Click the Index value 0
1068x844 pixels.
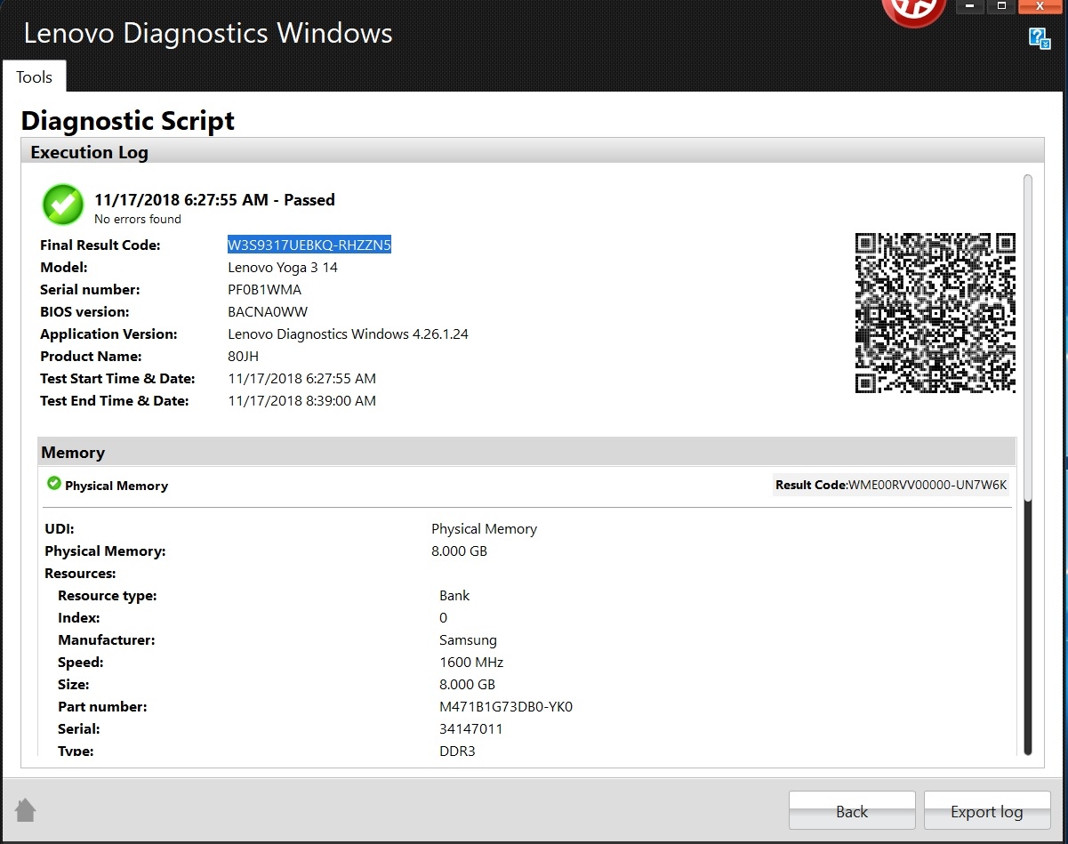(x=444, y=617)
